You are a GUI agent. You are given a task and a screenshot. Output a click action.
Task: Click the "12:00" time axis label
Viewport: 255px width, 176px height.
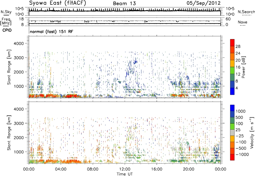click(125, 169)
